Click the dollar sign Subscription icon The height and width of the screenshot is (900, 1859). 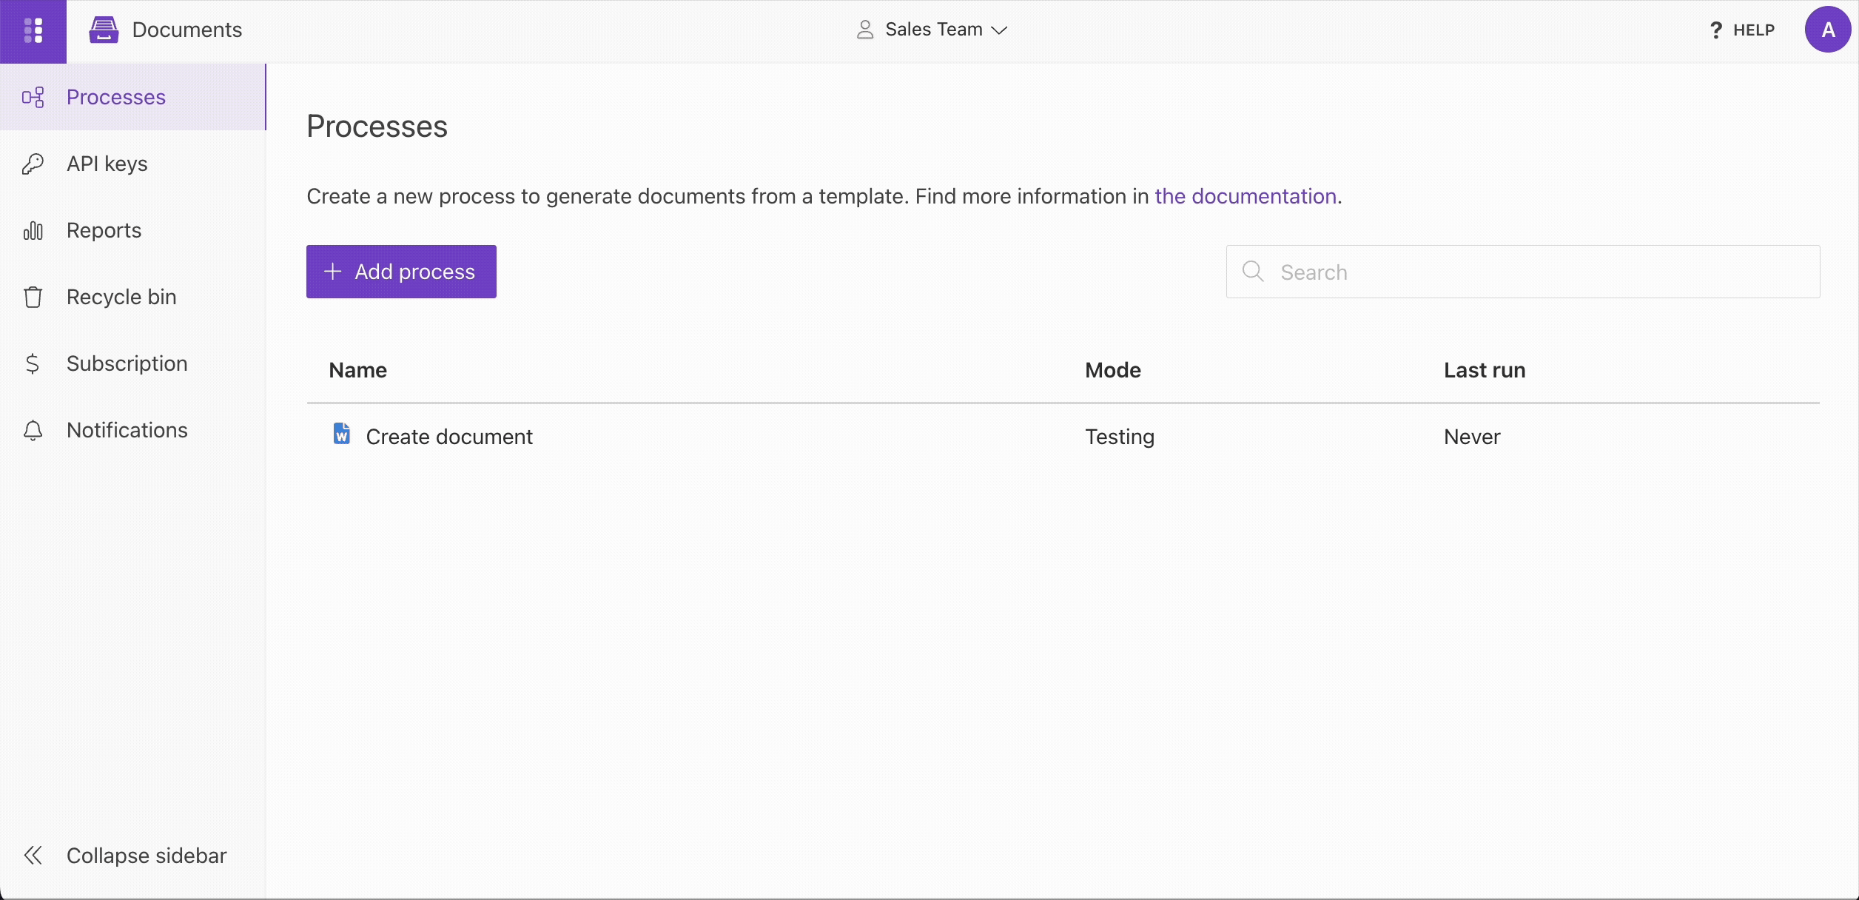[33, 363]
